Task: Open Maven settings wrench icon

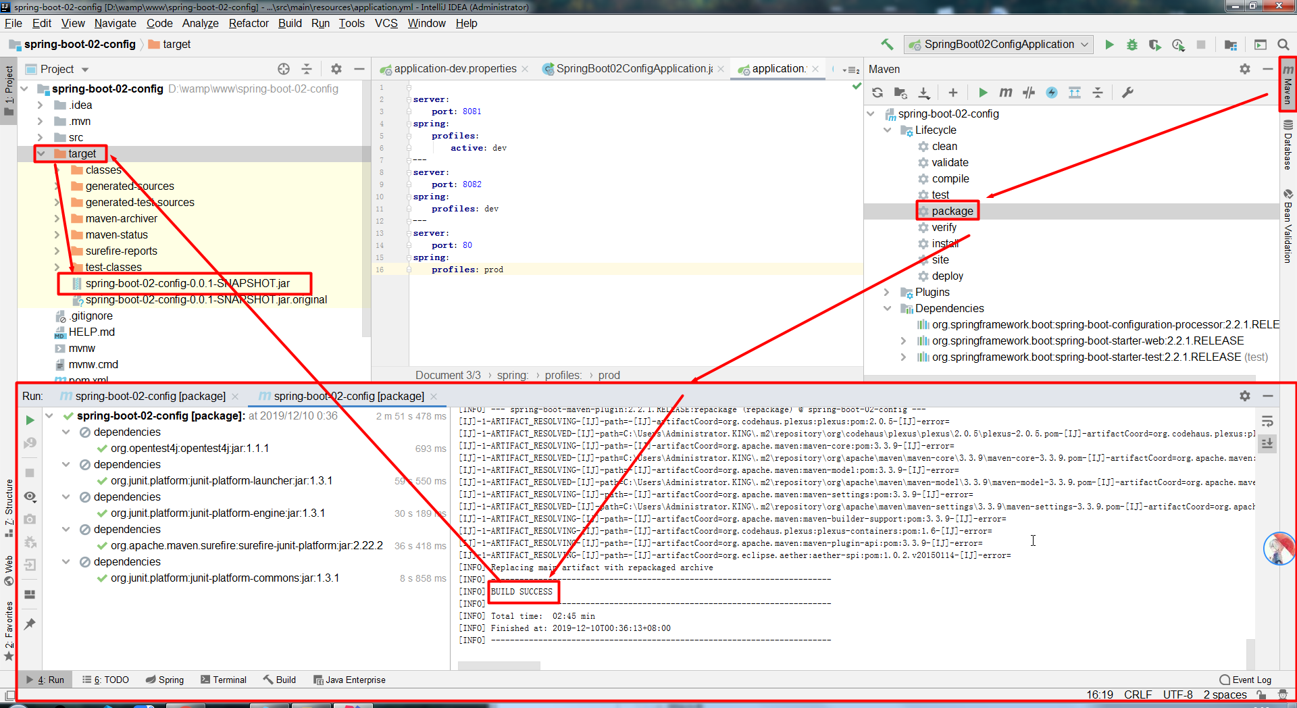Action: pos(1127,93)
